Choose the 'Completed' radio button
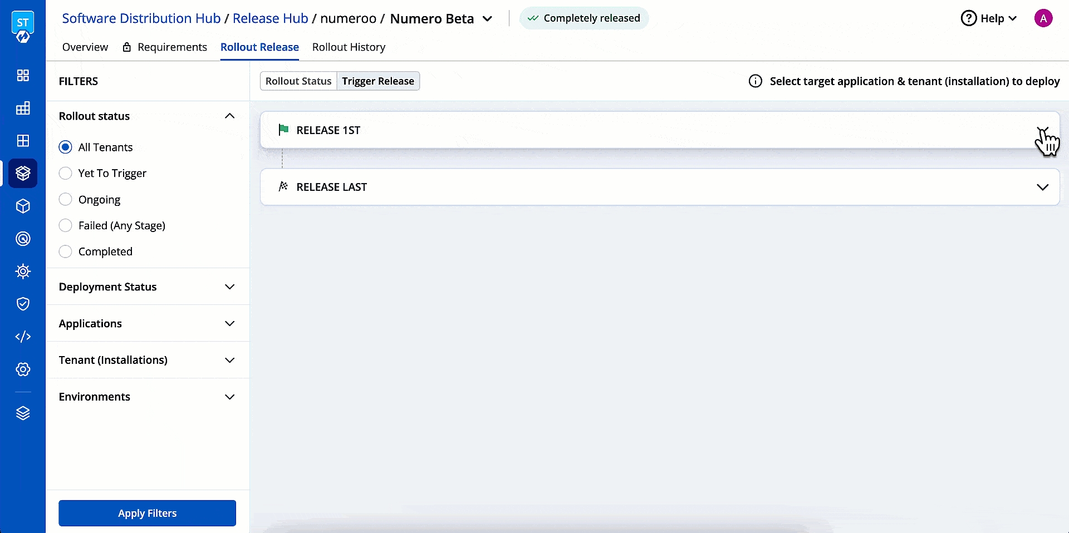The width and height of the screenshot is (1069, 533). (66, 251)
